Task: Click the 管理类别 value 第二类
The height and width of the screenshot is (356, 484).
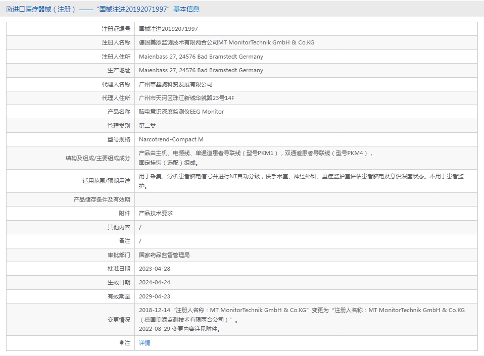Action: point(148,126)
